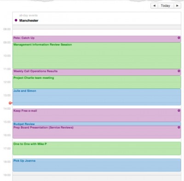Click the circle icon on Keep Free e-mail
This screenshot has height=181, width=184.
tap(179, 110)
